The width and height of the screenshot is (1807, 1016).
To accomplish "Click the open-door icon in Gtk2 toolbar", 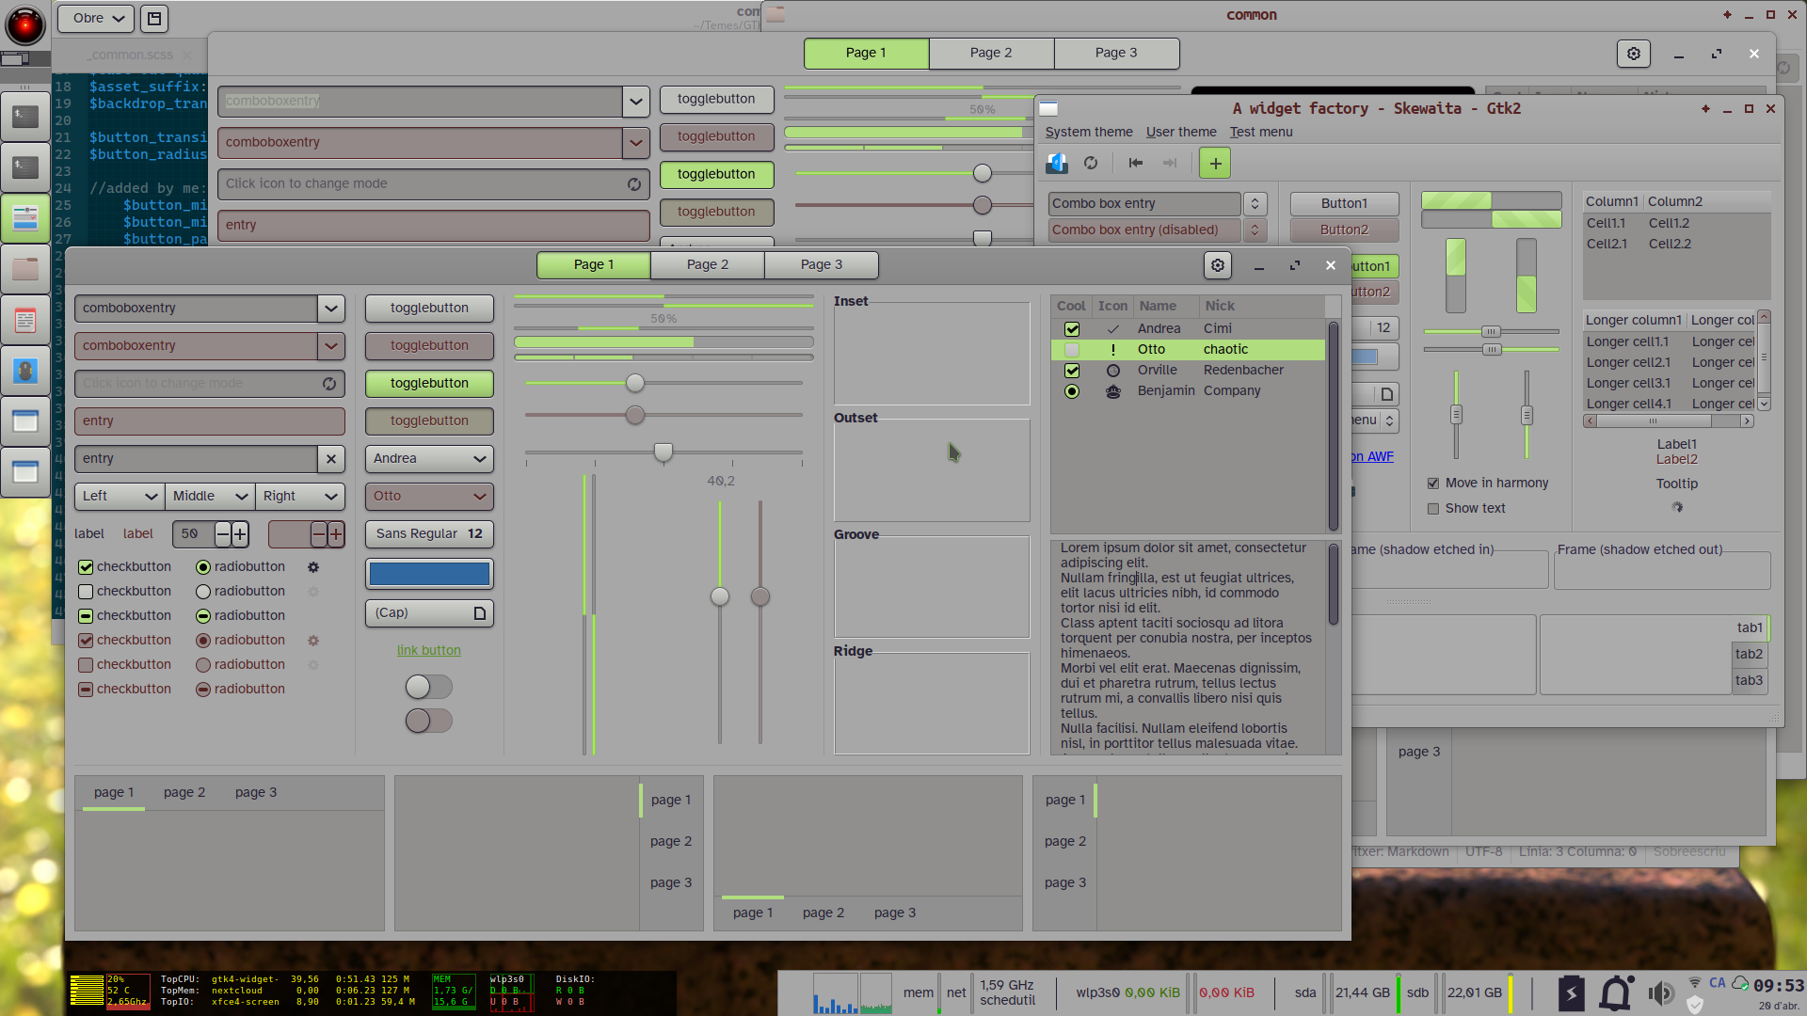I will [1057, 164].
